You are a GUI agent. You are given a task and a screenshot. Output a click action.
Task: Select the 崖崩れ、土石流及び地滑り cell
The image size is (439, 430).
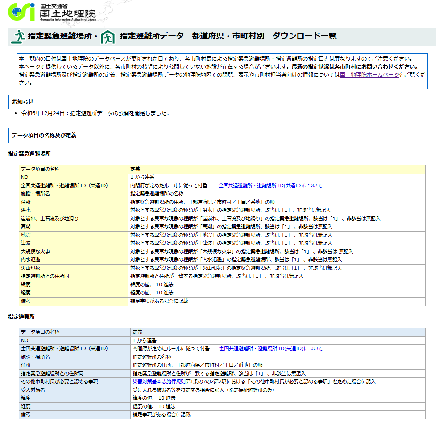74,219
